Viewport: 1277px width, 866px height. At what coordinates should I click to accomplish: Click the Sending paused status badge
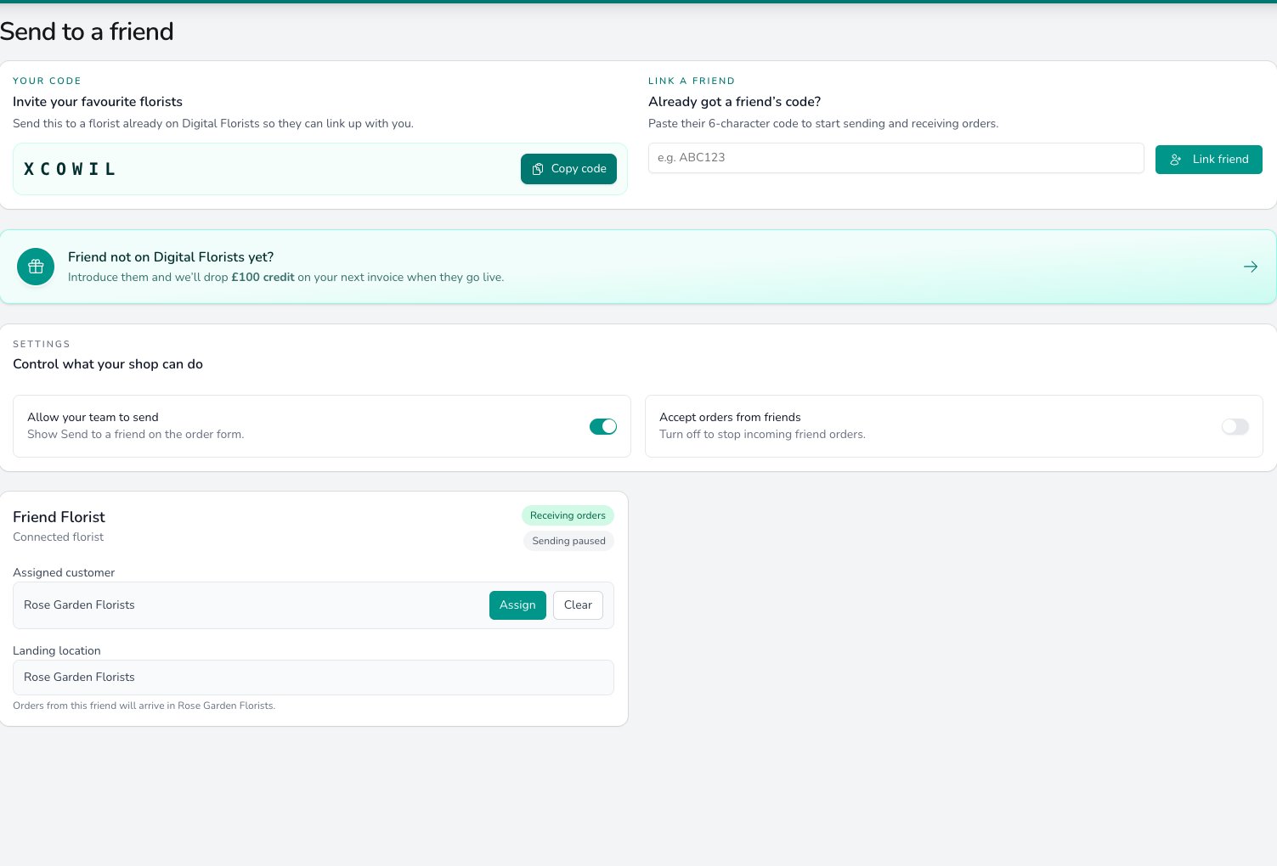tap(568, 541)
